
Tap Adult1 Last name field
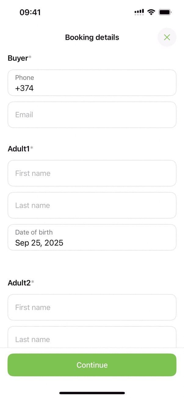(92, 205)
